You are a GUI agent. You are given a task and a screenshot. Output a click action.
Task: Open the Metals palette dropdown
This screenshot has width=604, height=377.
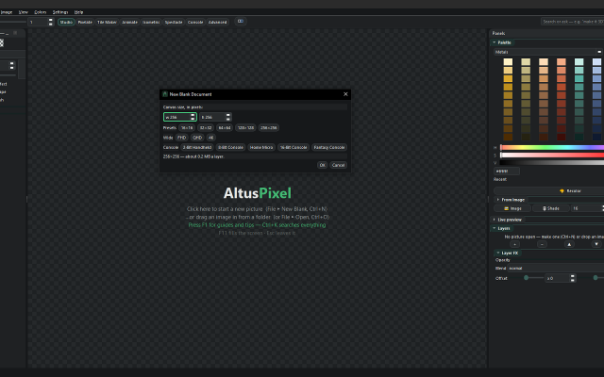[x=548, y=52]
